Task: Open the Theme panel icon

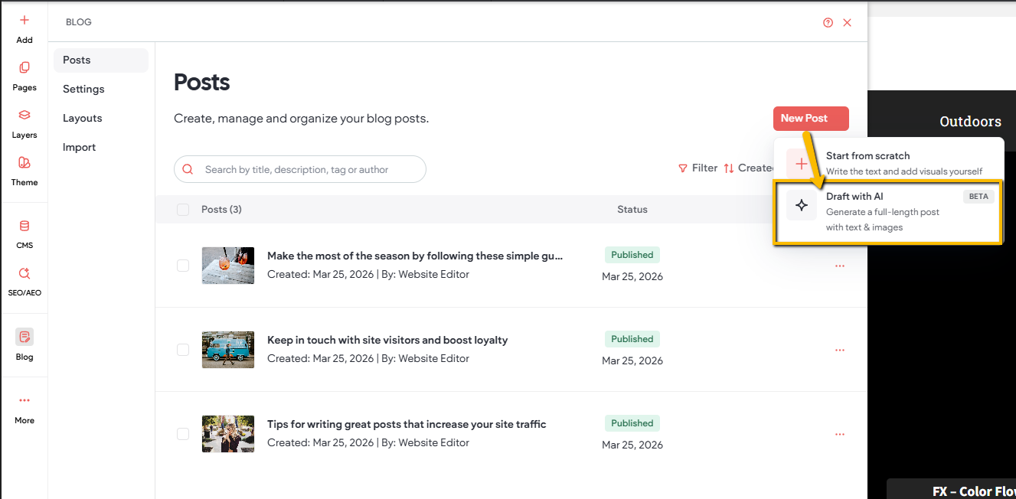Action: [25, 163]
